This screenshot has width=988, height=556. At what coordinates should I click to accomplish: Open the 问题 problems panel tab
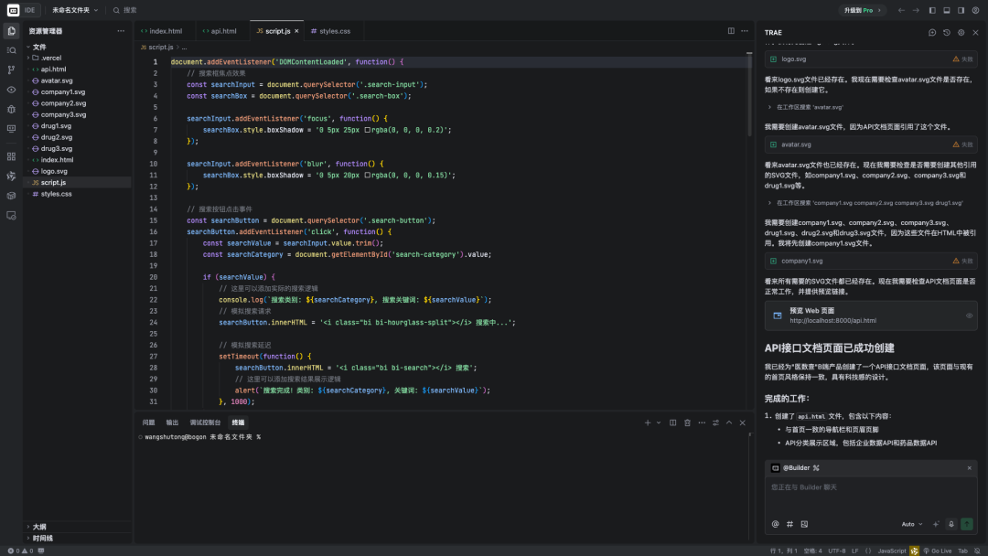[148, 422]
